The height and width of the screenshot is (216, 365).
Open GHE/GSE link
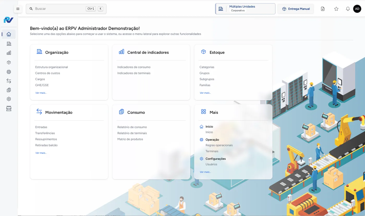[42, 85]
